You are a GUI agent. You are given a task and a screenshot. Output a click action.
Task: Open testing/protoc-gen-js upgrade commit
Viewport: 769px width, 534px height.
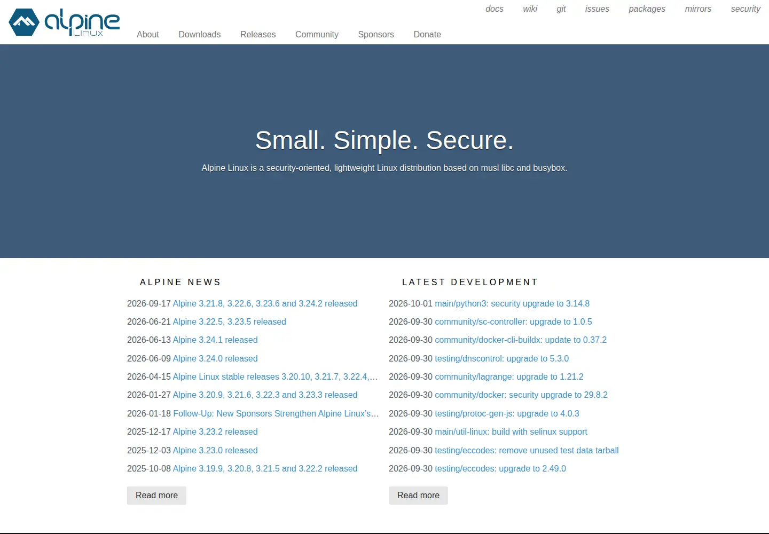[507, 413]
